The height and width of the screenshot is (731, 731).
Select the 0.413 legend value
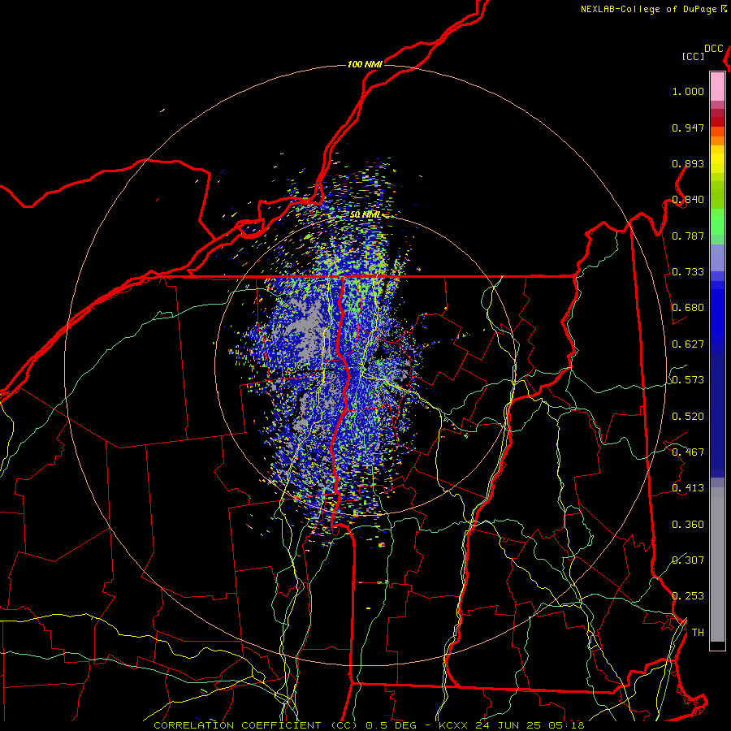pyautogui.click(x=688, y=488)
